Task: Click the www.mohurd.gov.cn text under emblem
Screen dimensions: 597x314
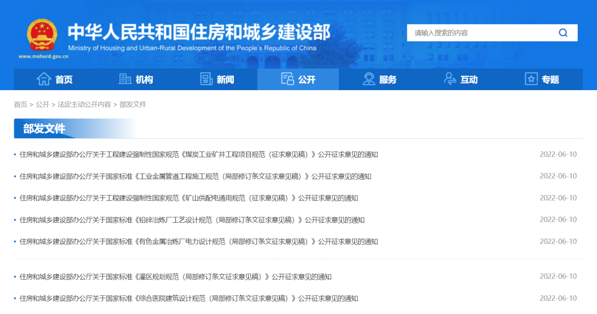Action: pyautogui.click(x=44, y=56)
